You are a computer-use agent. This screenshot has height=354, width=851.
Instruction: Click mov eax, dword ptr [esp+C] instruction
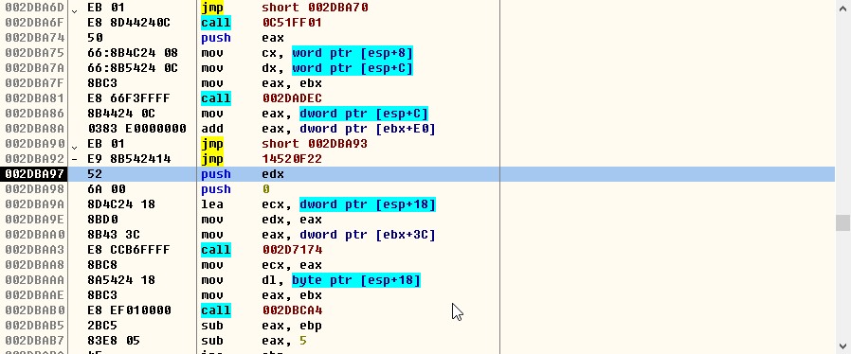click(x=315, y=114)
